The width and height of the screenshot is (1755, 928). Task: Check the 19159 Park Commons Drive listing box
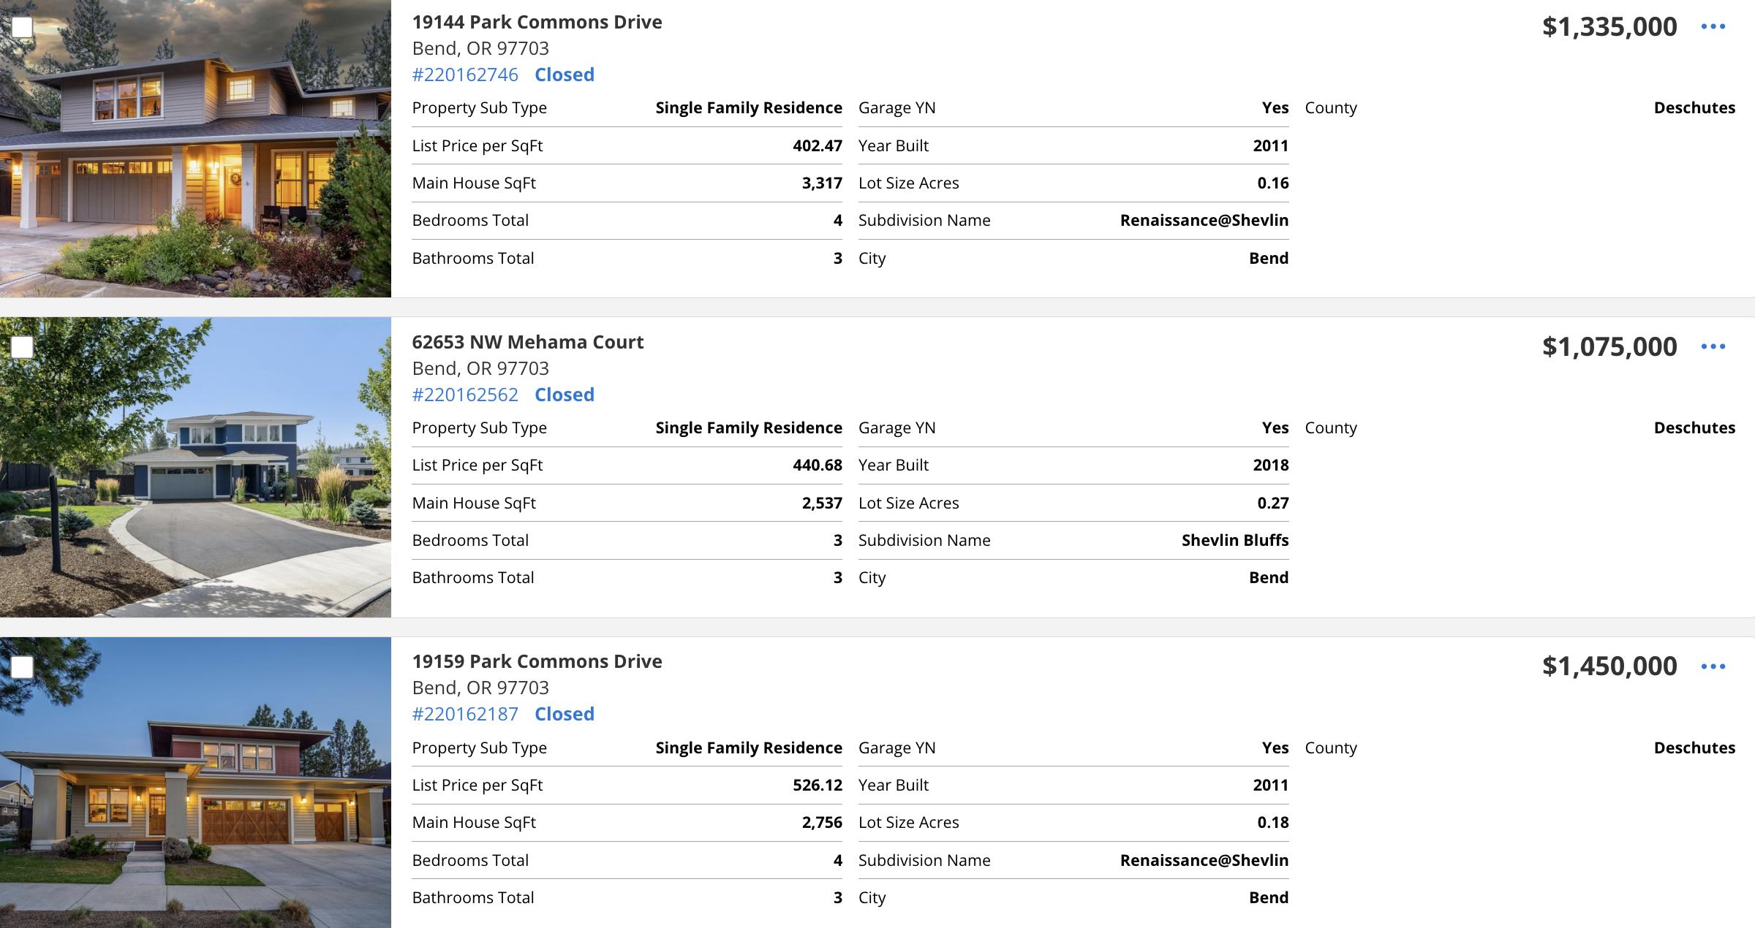(22, 666)
